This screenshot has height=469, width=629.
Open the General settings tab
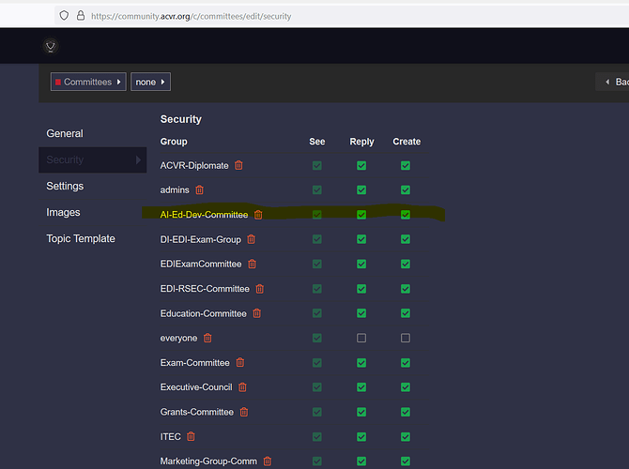pos(65,133)
